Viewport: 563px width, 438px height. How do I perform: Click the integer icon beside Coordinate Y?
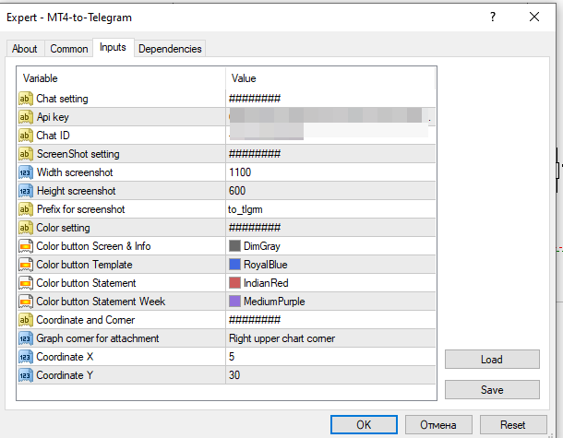click(25, 375)
